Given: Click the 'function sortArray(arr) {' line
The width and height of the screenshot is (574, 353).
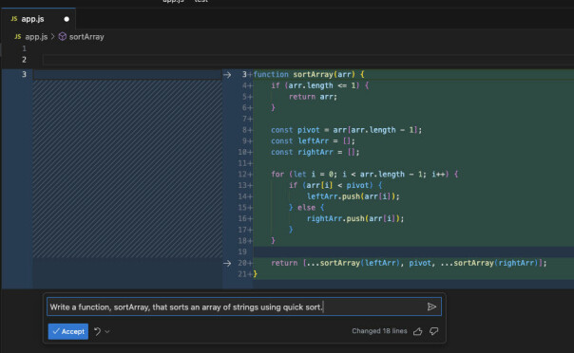Looking at the screenshot, I should 309,75.
